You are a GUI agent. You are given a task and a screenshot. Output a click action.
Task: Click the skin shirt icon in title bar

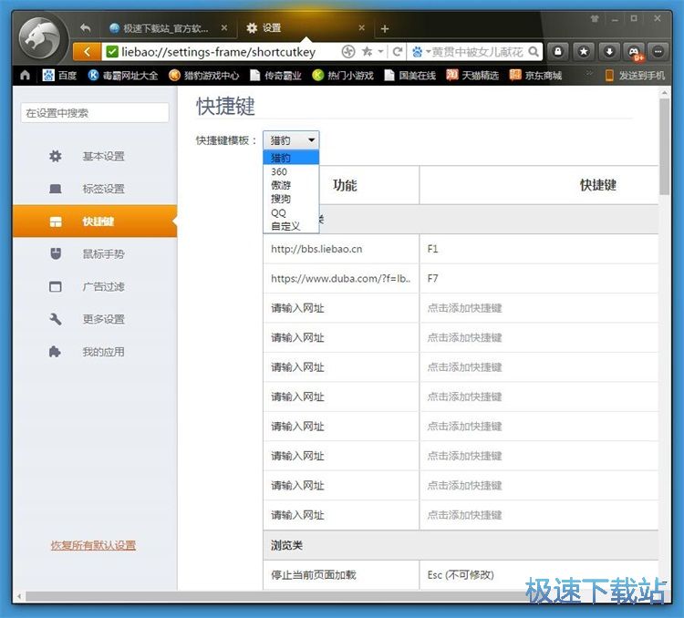coord(595,18)
